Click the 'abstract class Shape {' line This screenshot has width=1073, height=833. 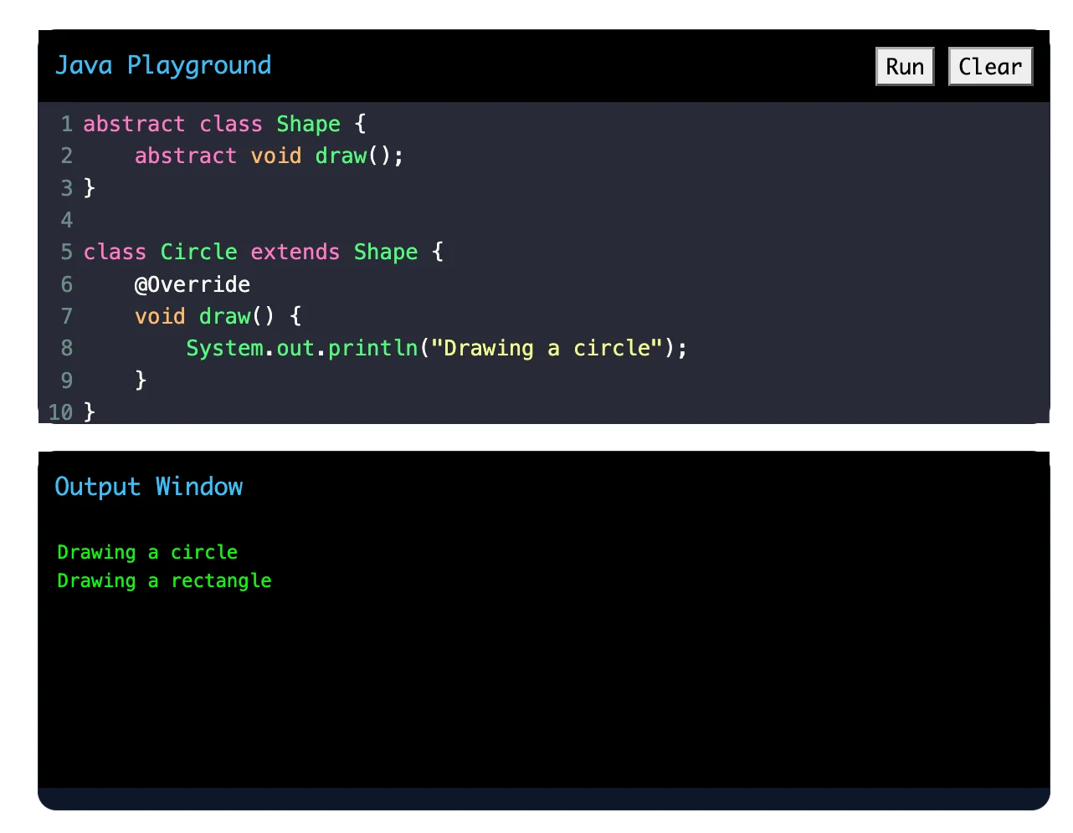(x=225, y=124)
